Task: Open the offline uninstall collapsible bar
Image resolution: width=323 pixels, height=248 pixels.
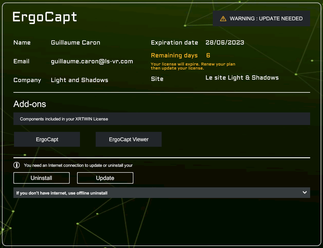Action: (x=162, y=193)
